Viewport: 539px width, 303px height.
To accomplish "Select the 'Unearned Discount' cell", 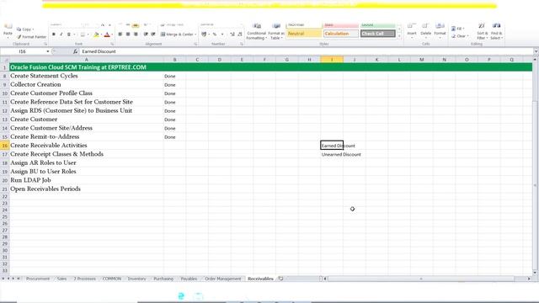I will tap(332, 154).
